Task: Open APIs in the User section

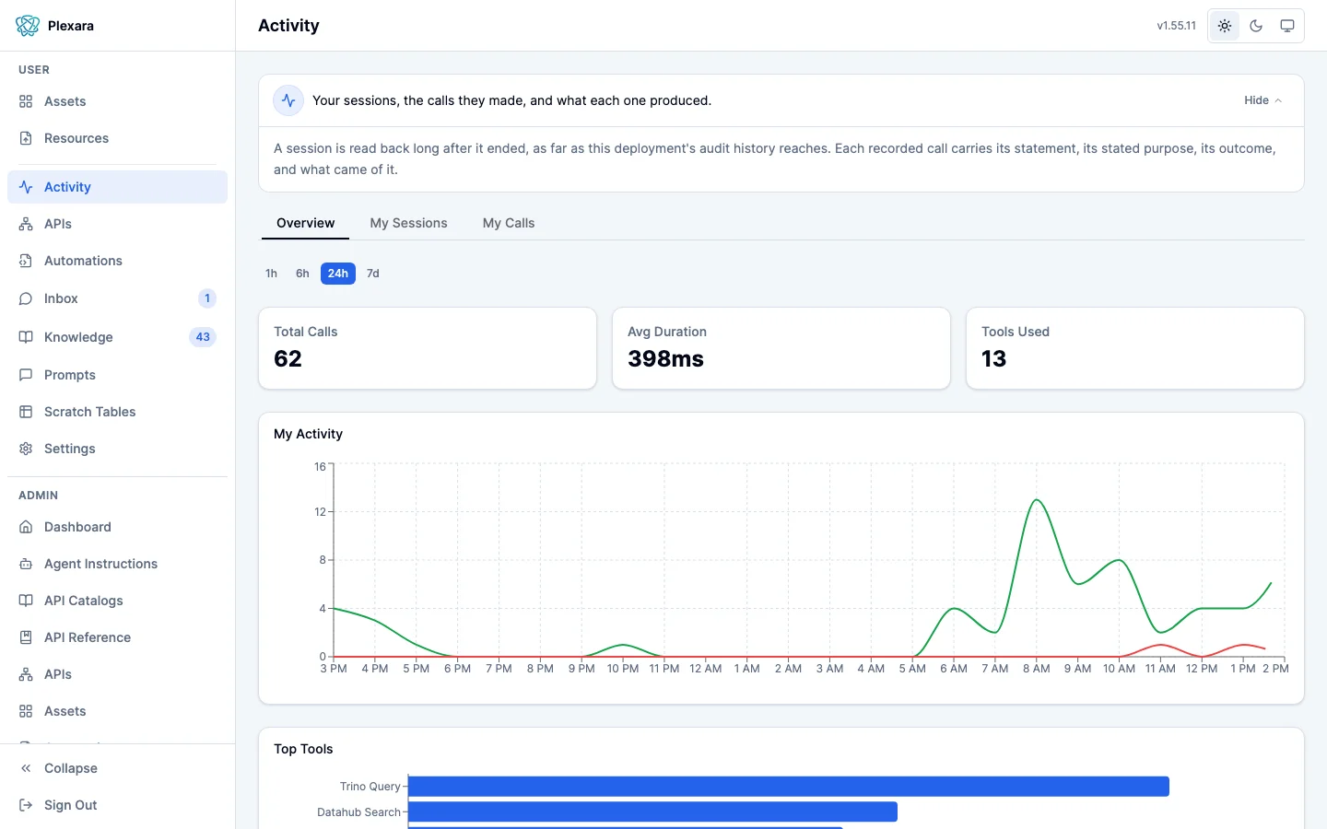Action: point(117,224)
